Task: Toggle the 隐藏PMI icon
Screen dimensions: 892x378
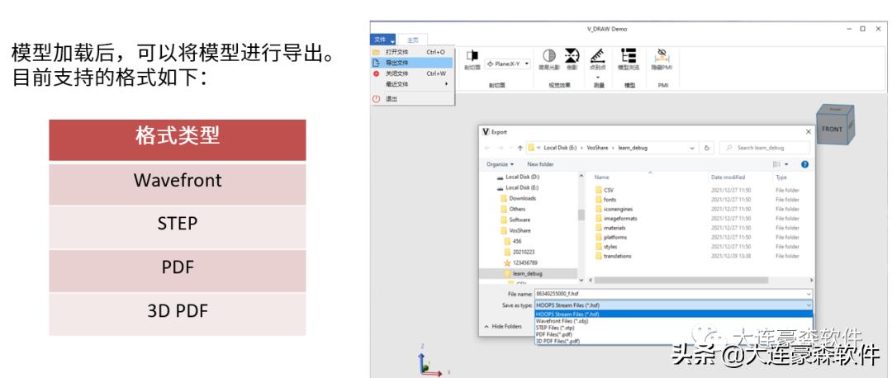Action: tap(662, 55)
